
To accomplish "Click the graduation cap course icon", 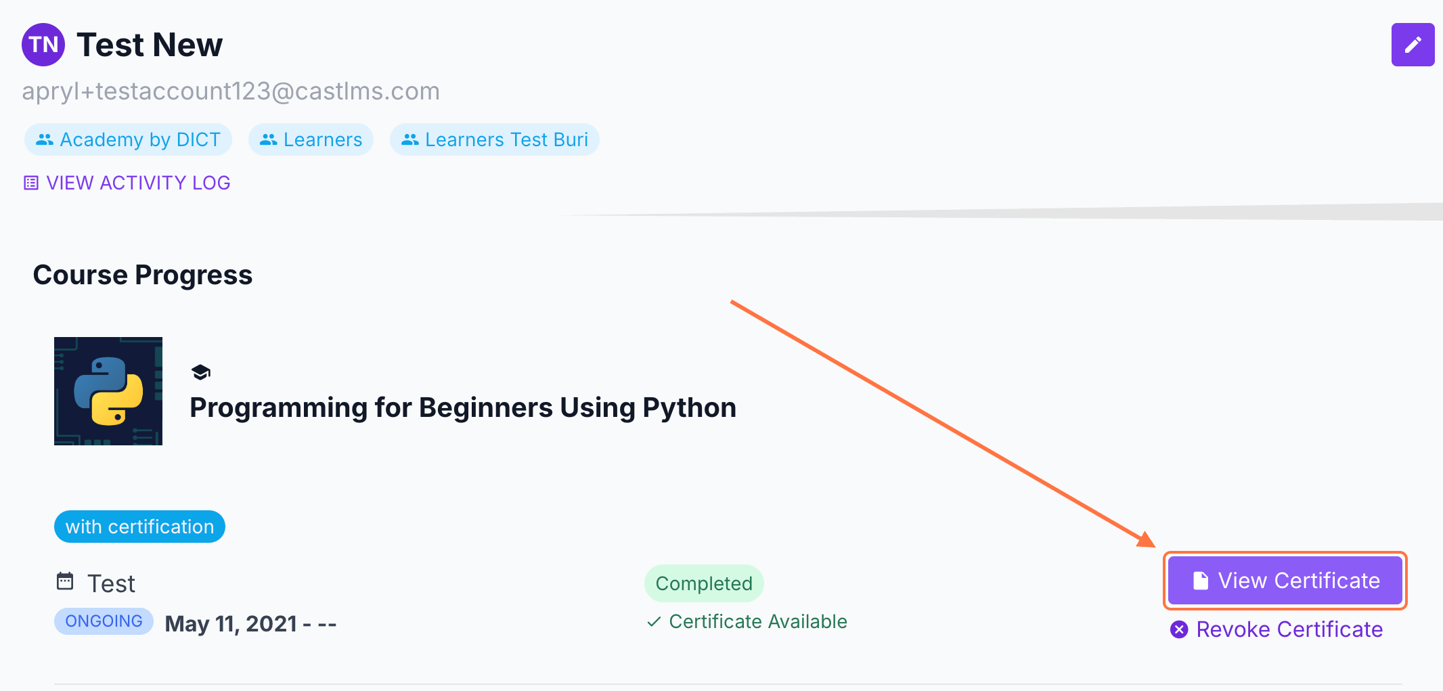I will click(201, 372).
